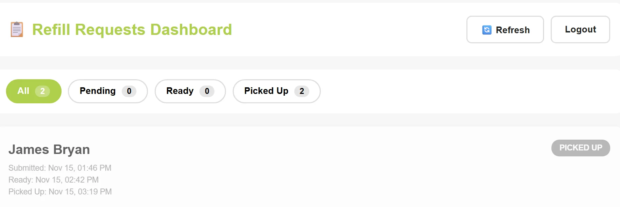Click the Ready timestamp line
Image resolution: width=620 pixels, height=207 pixels.
pos(54,179)
